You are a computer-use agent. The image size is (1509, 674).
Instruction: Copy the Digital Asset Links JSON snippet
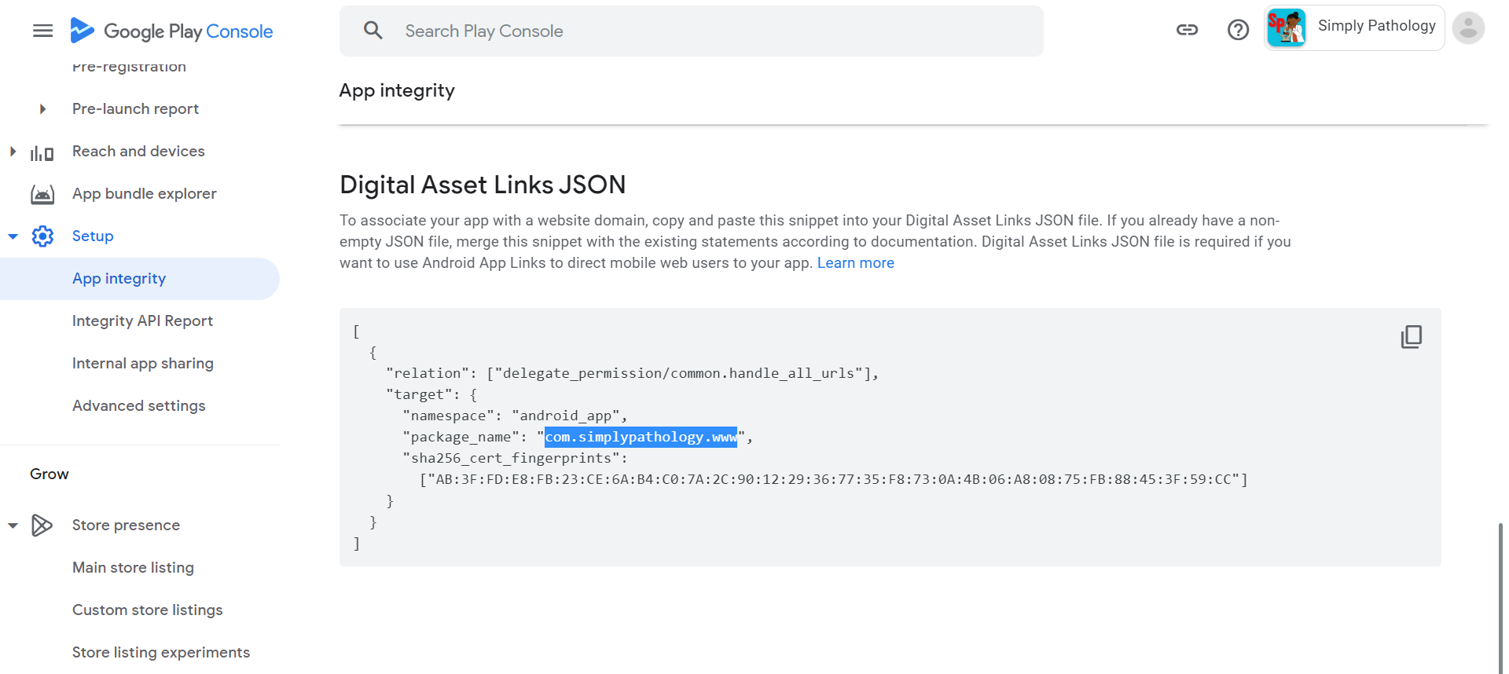coord(1411,337)
